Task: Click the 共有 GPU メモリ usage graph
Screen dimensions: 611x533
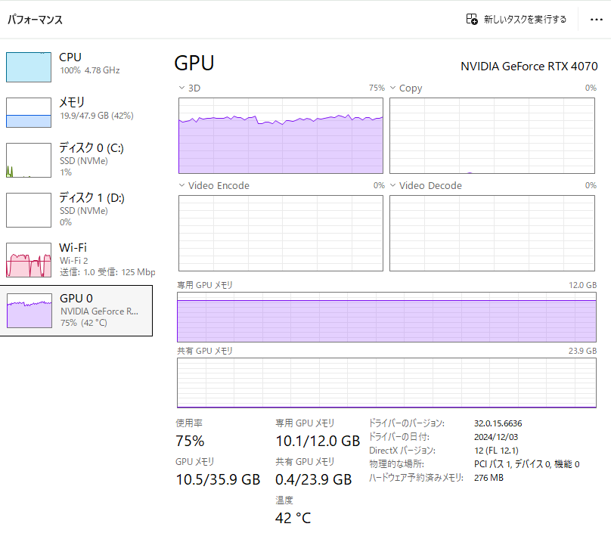Action: (x=386, y=383)
